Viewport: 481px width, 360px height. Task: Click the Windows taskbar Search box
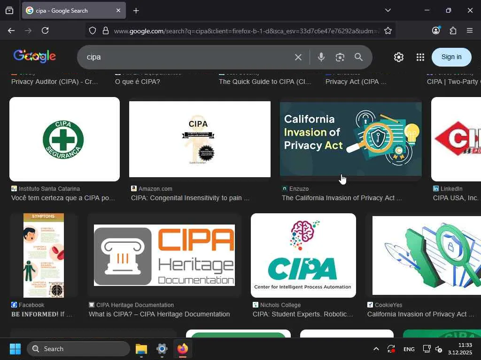pos(78,349)
